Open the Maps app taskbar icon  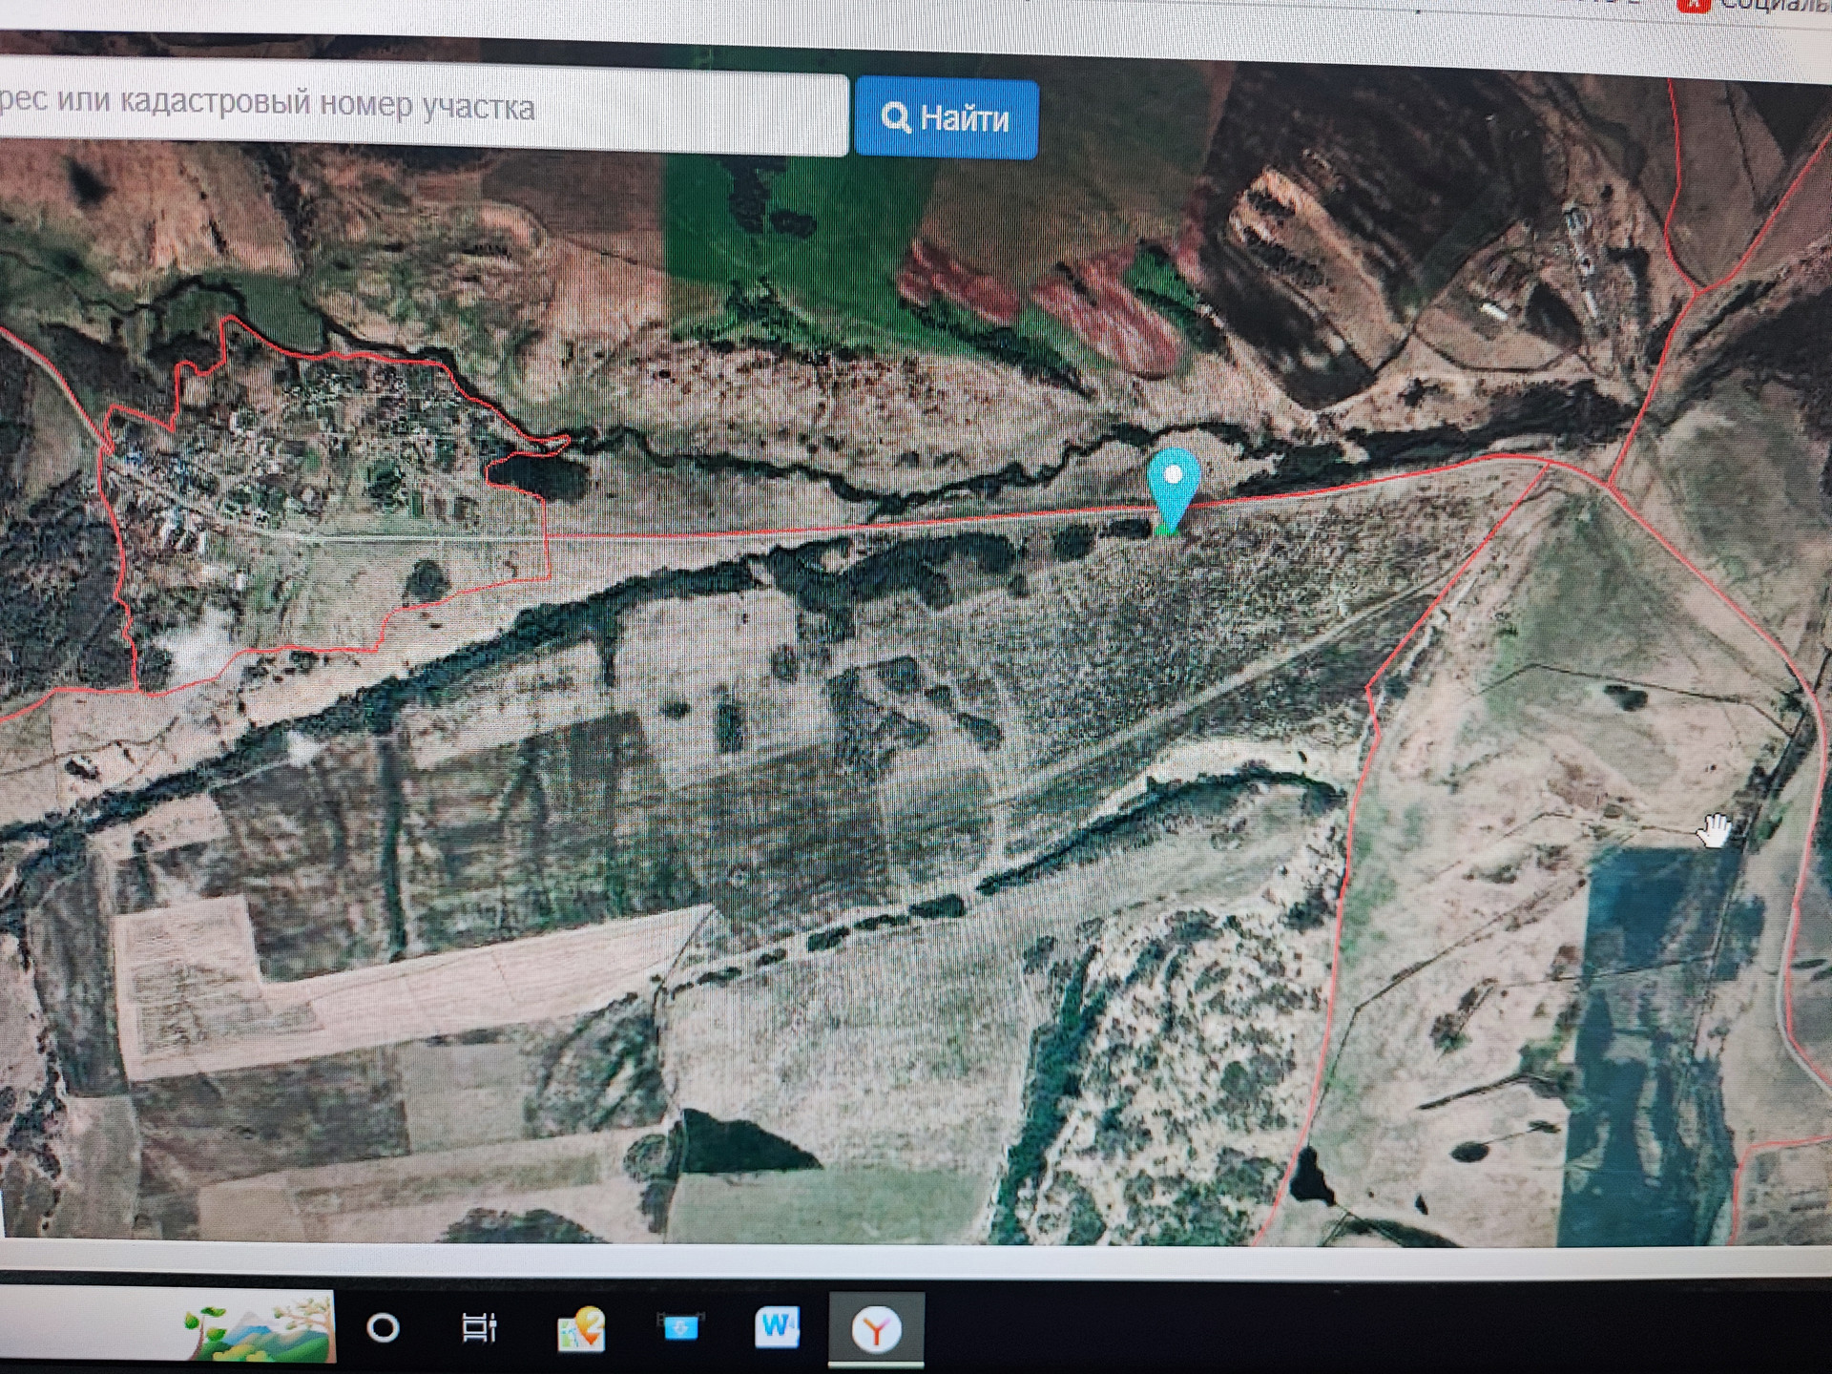pos(580,1328)
